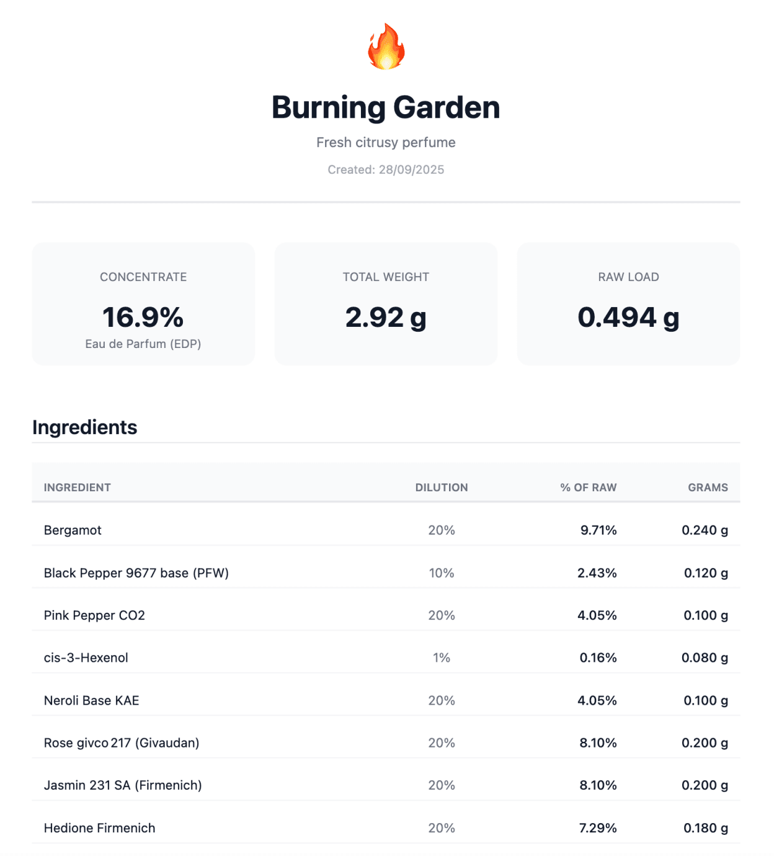Screen dimensions: 774x856
Task: Select the Pink Pepper CO2 row
Action: click(x=94, y=615)
